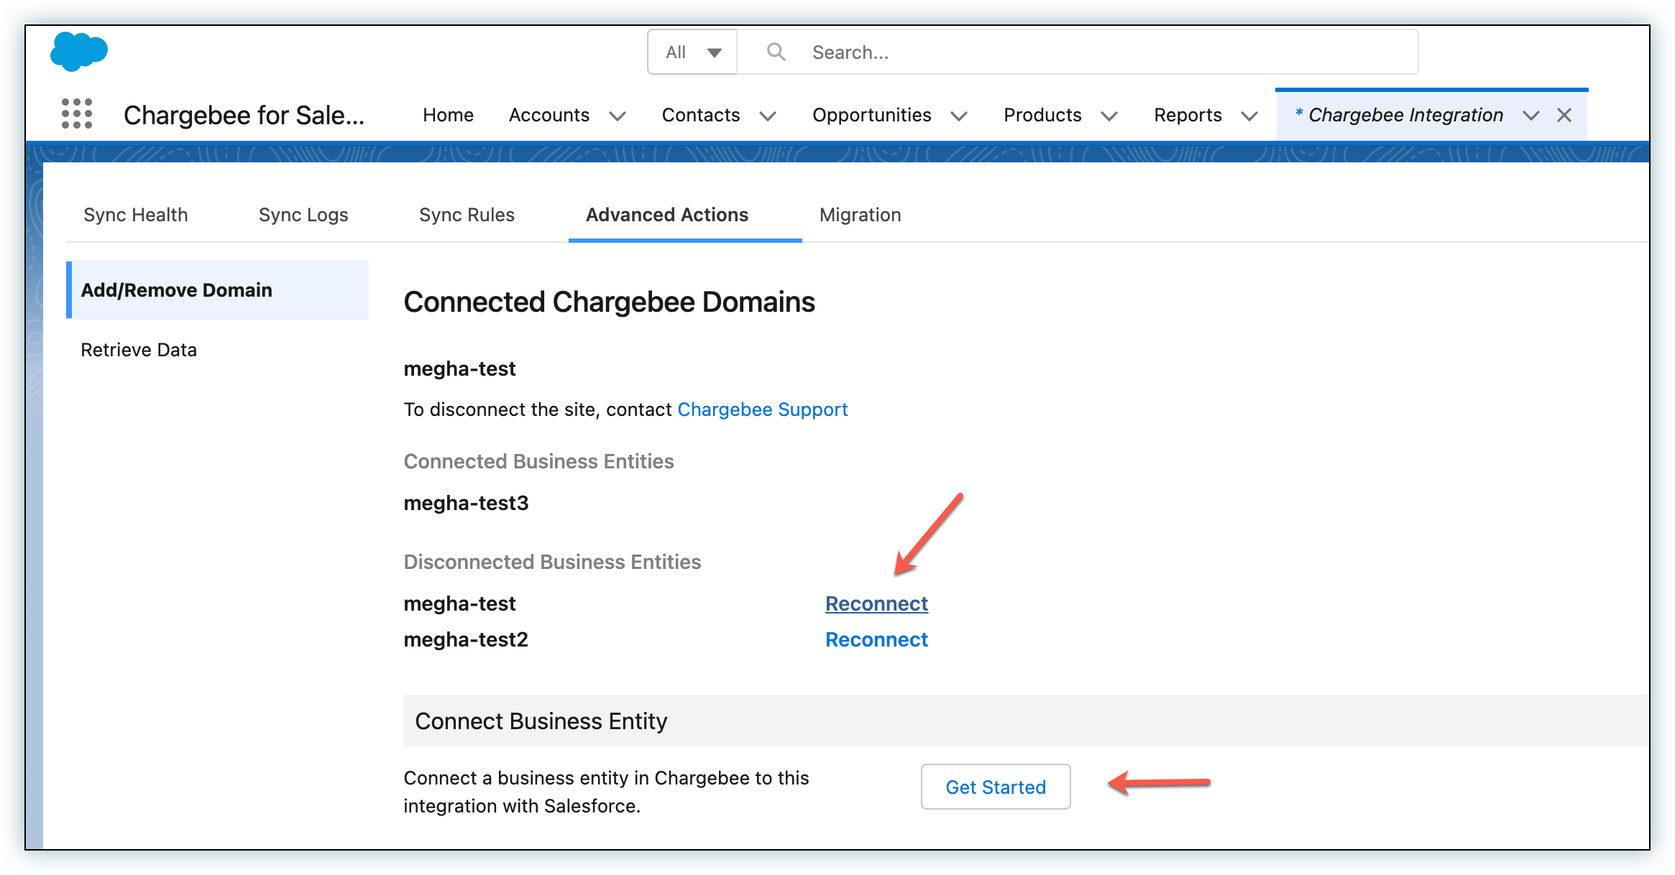
Task: Expand the Contacts menu chevron
Action: (x=768, y=116)
